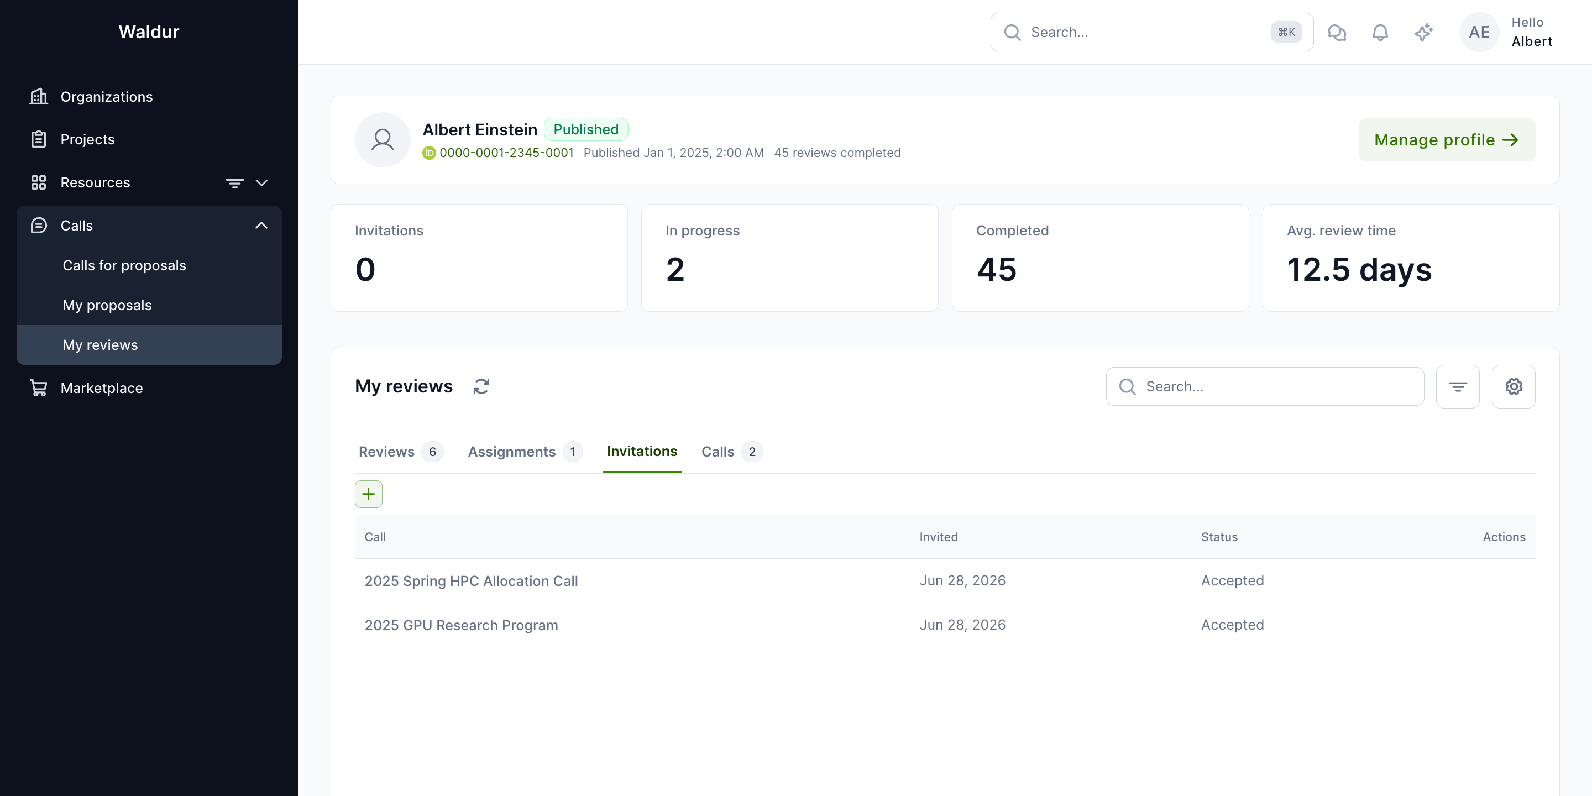Image resolution: width=1592 pixels, height=796 pixels.
Task: Open the AI sparkle assistant icon
Action: click(1423, 32)
